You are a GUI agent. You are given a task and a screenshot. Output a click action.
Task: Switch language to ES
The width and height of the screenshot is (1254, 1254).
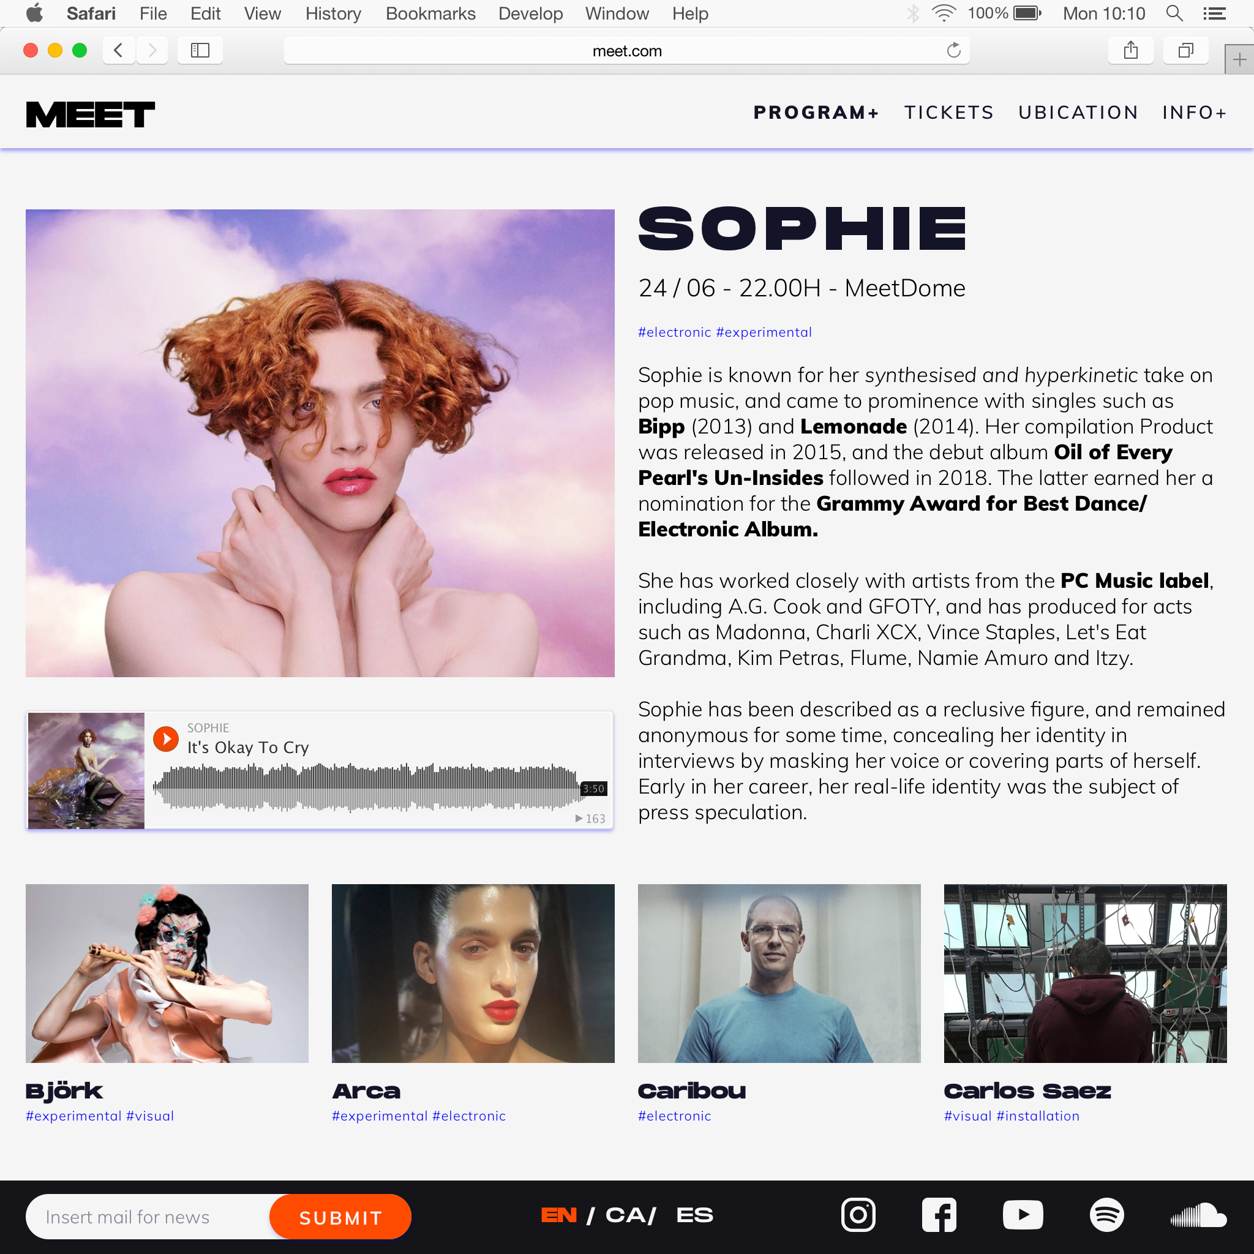694,1215
